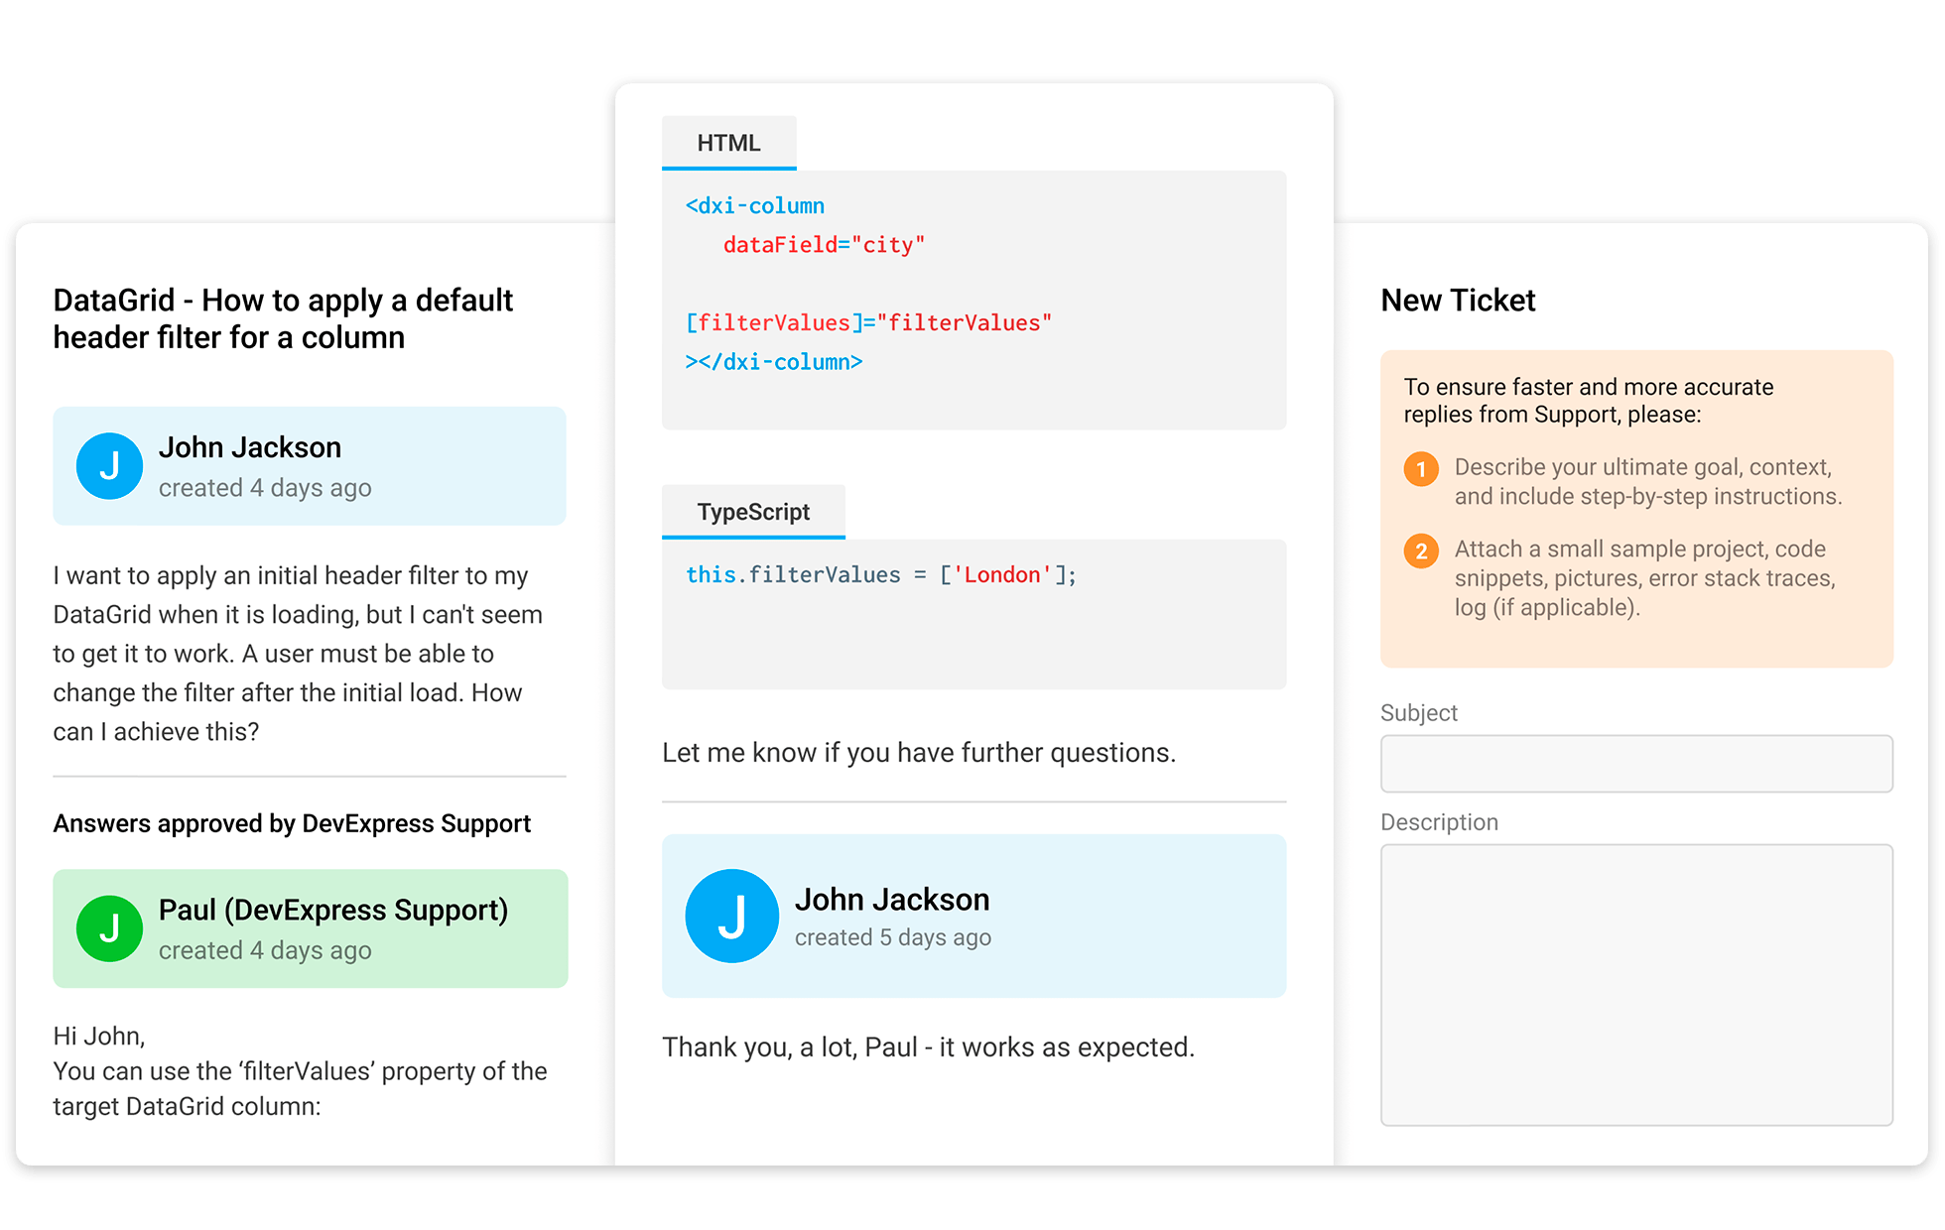1945x1230 pixels.
Task: Switch to the HTML code tab
Action: coord(728,143)
